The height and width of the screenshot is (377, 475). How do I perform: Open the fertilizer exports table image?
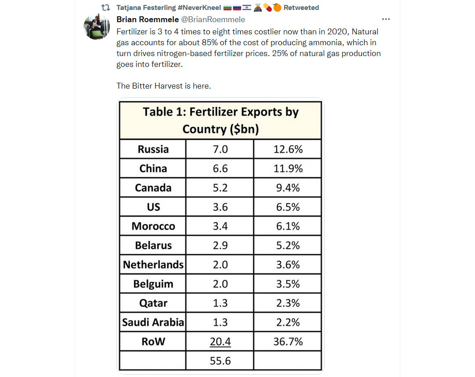tap(221, 236)
